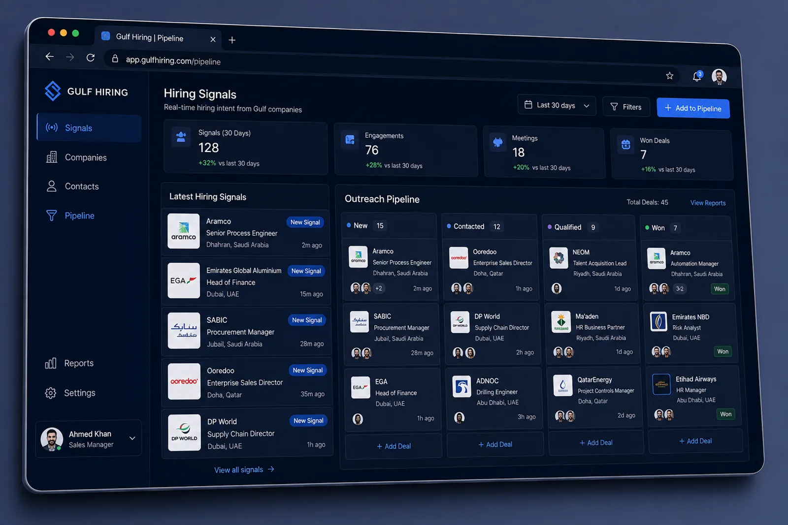Click ADNOC logo in Contacted column
Viewport: 788px width, 525px height.
[462, 387]
